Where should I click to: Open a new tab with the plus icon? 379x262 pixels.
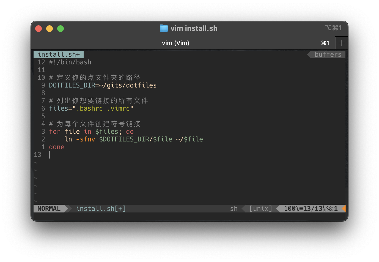pos(341,43)
